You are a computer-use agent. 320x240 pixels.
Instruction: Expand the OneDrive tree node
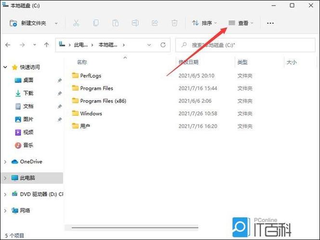[5, 162]
